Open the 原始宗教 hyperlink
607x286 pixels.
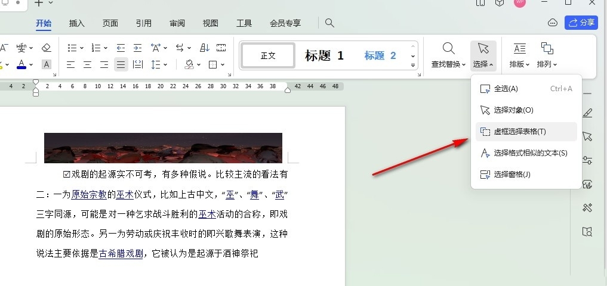point(89,194)
